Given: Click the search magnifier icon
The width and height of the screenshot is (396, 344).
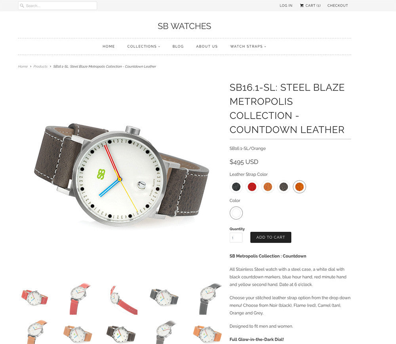Looking at the screenshot, I should point(22,6).
